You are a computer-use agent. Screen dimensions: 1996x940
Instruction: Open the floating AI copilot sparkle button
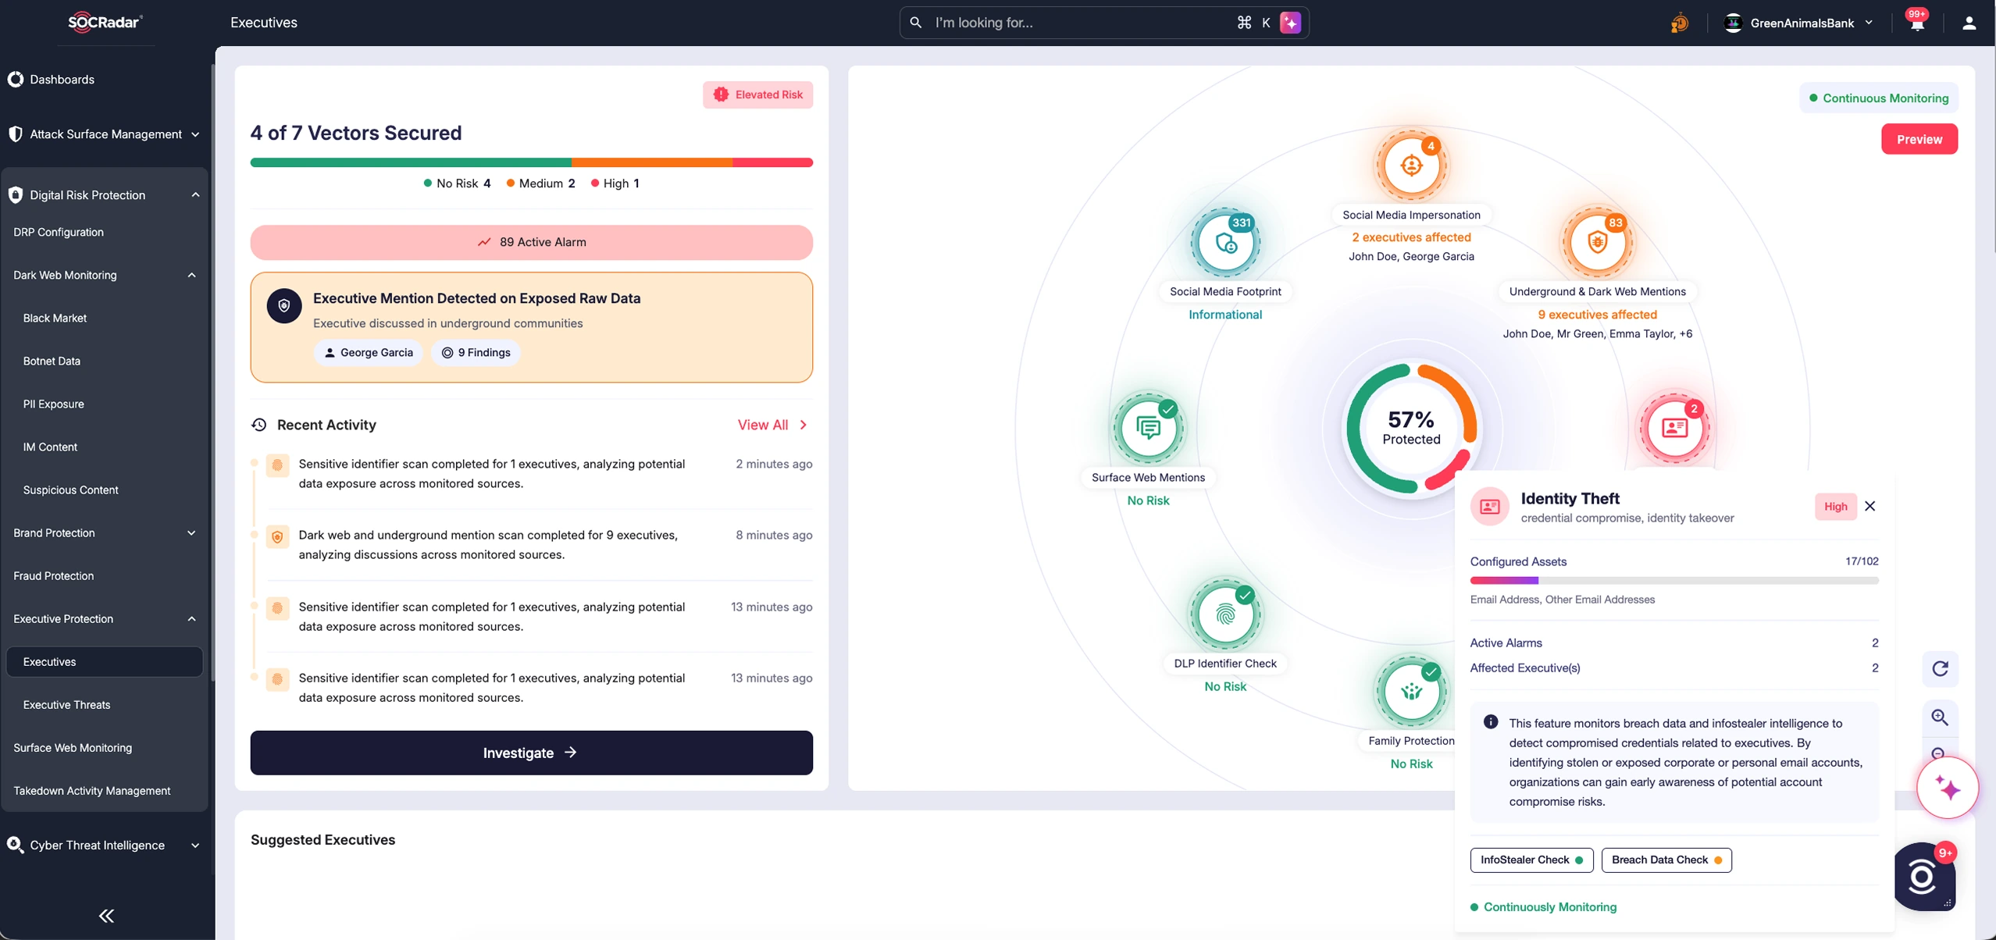coord(1948,789)
